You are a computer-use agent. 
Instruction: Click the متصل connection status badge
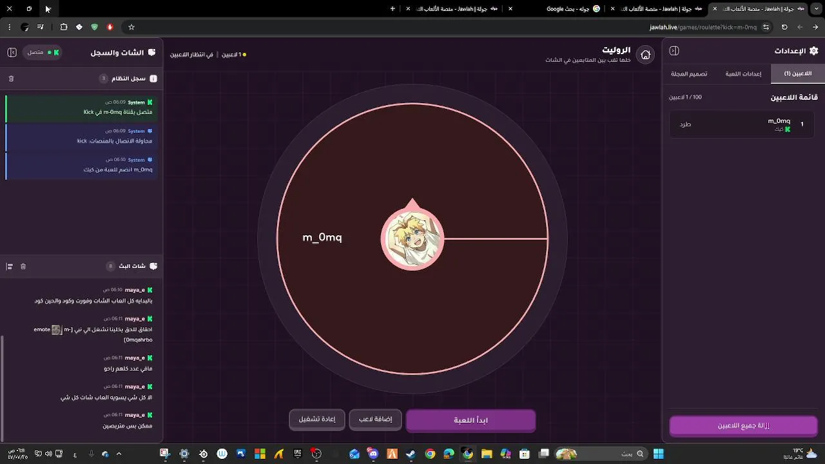43,52
